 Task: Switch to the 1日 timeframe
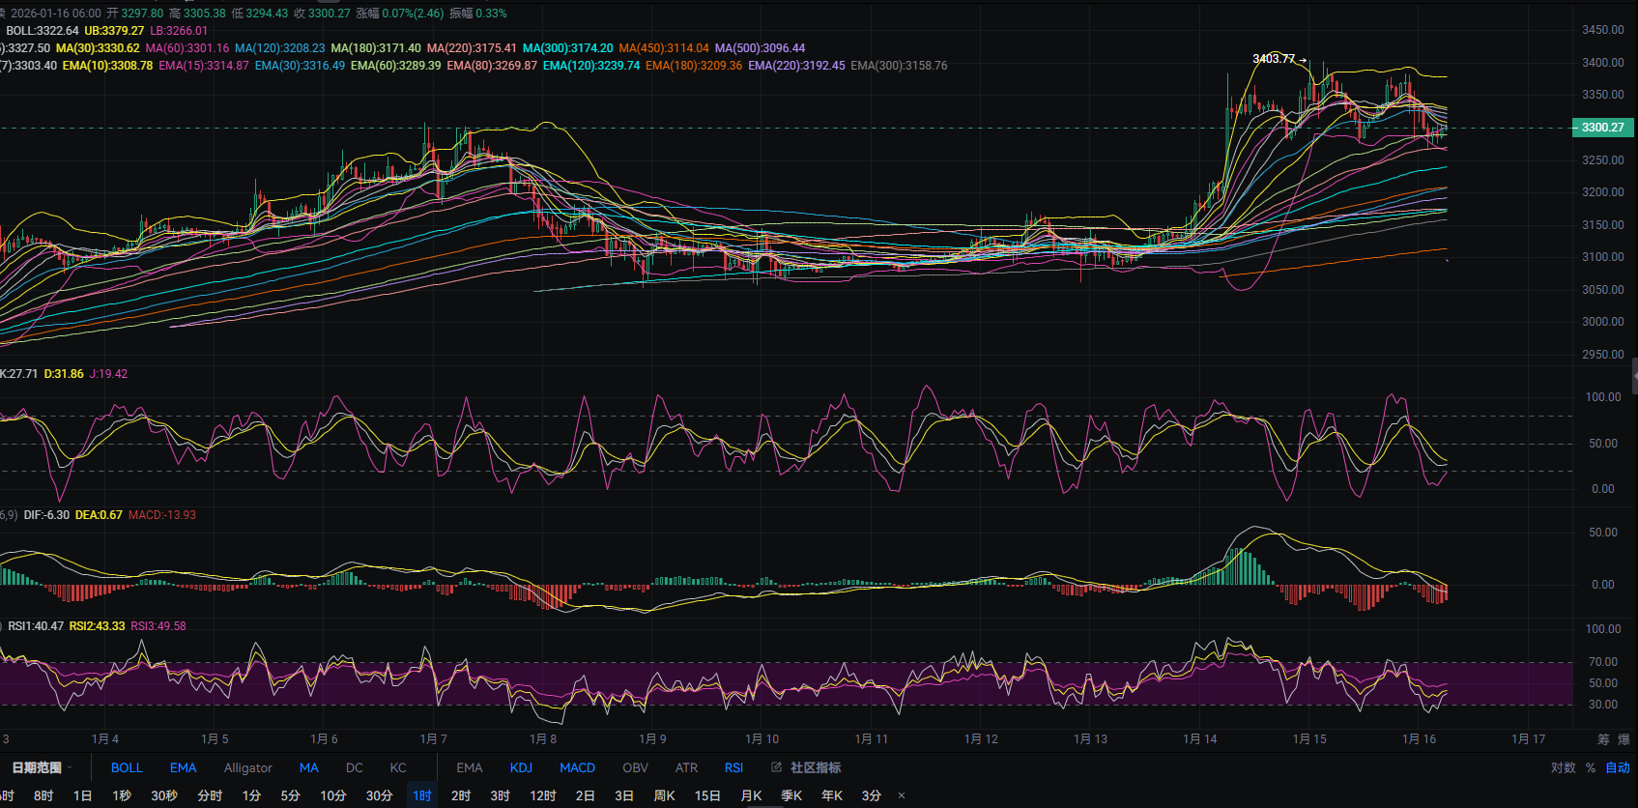83,795
